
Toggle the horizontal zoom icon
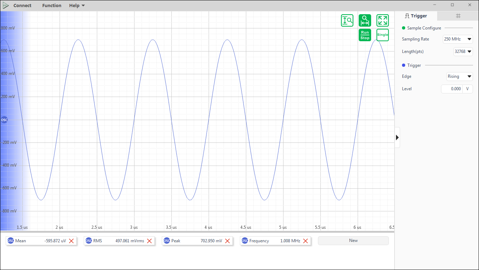point(365,21)
